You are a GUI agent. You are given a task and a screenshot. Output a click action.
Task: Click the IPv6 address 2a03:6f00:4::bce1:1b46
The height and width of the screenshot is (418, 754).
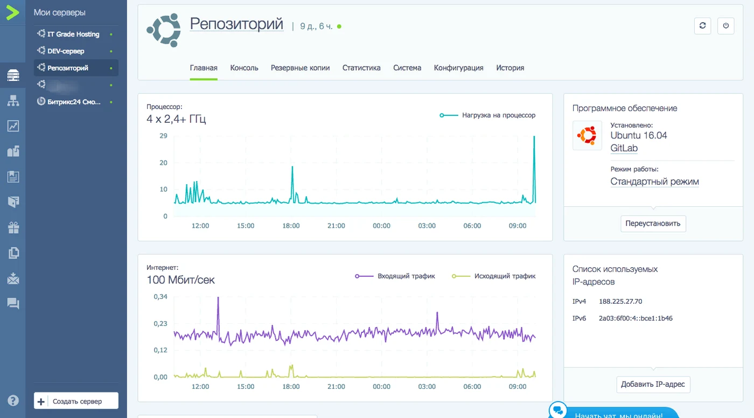point(636,318)
